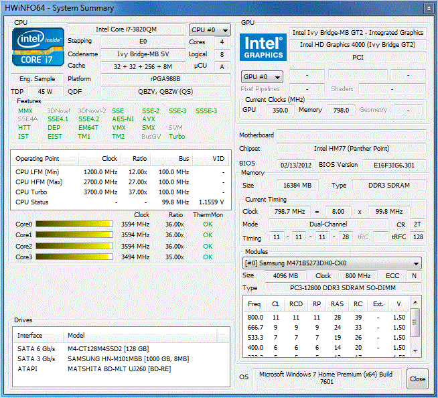Click the Intel HD Graphics 4000 field

point(358,45)
